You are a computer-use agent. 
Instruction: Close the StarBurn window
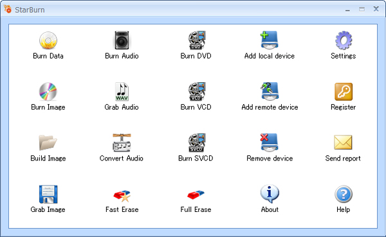[x=376, y=9]
